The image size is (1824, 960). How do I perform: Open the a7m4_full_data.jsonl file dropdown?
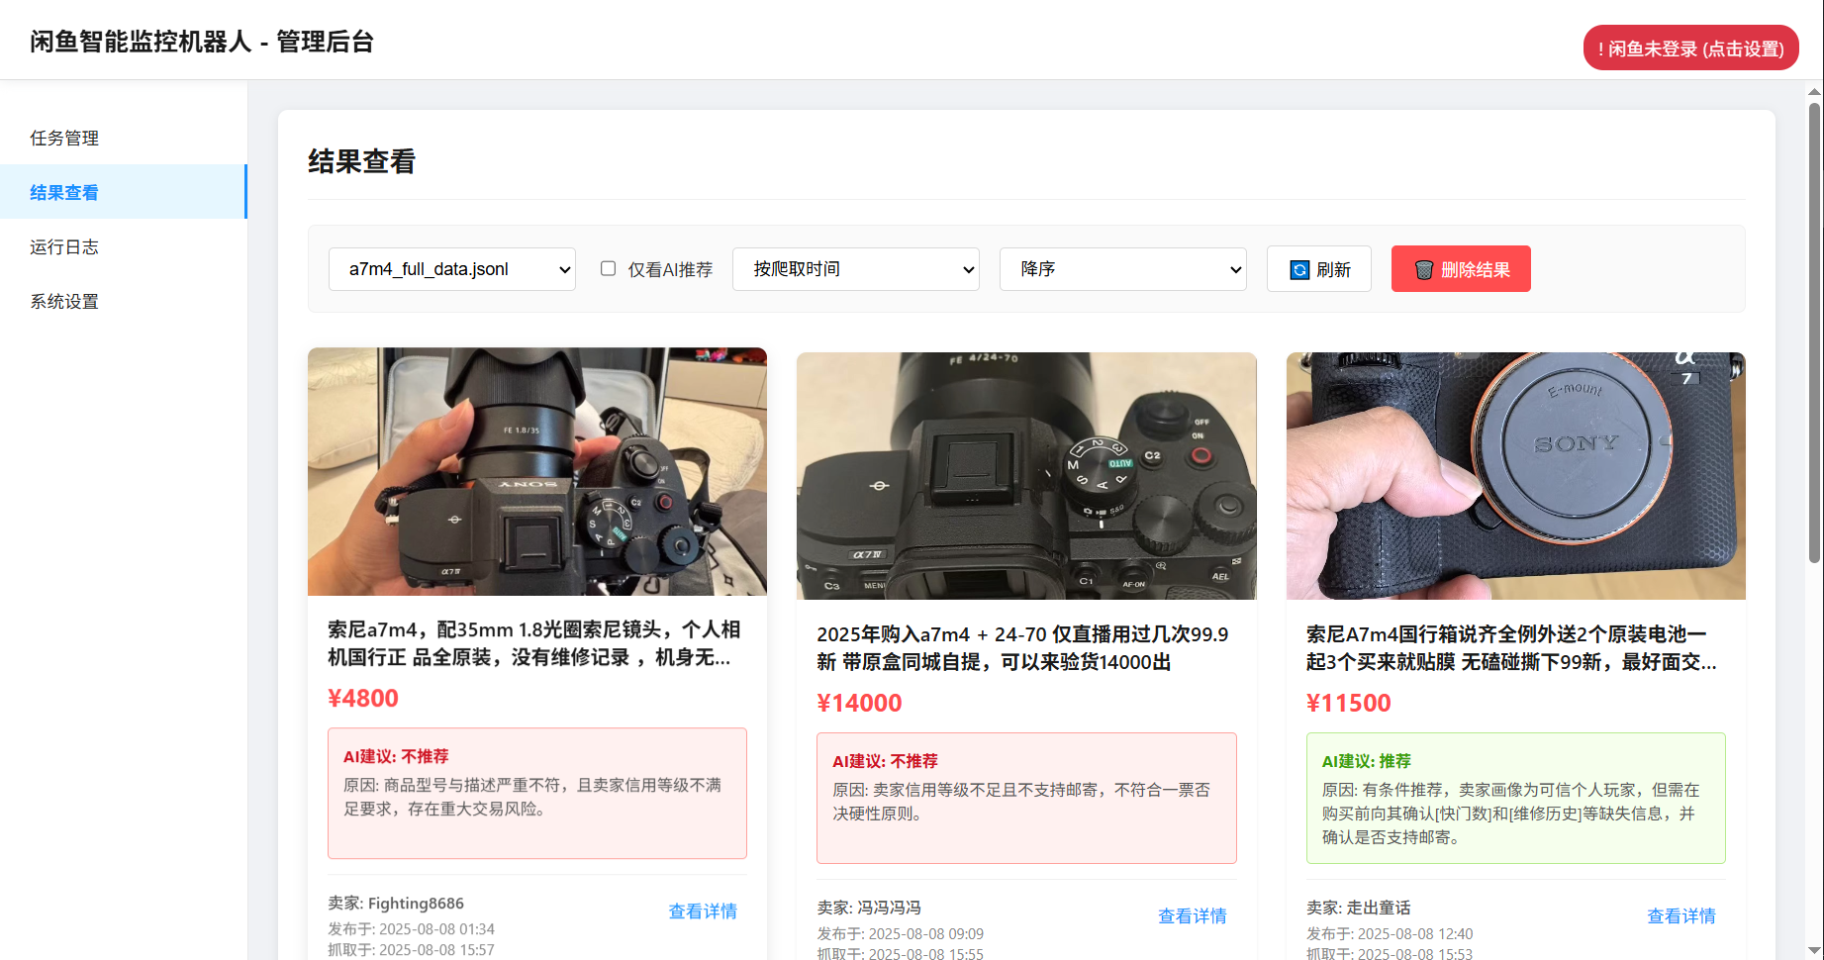452,269
